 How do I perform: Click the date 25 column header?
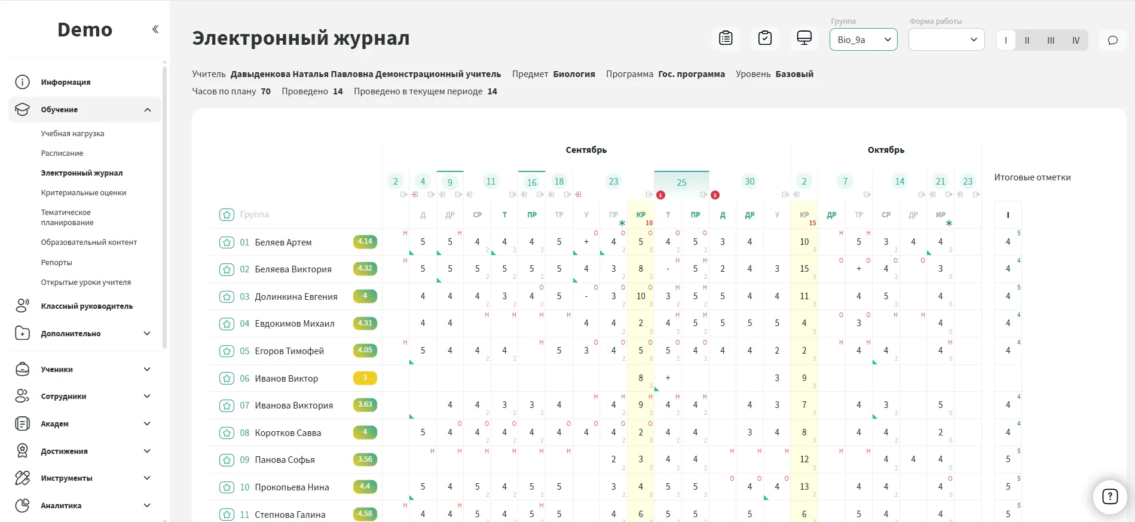pos(681,182)
